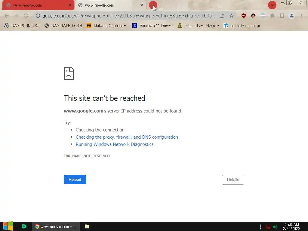This screenshot has width=308, height=231.
Task: Open the tab search dropdown chevron
Action: (x=272, y=5)
